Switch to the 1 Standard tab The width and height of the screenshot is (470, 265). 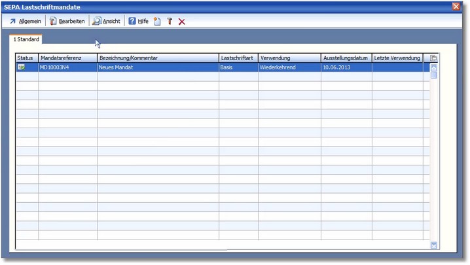(x=26, y=40)
